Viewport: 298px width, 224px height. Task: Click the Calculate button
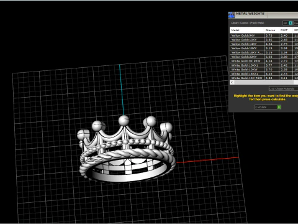(x=268, y=107)
